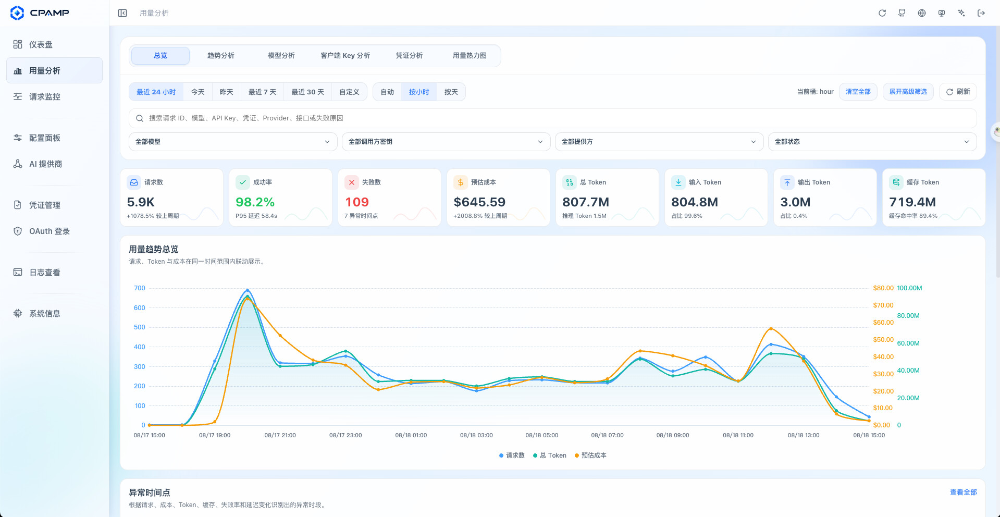Click the 清空全部 button
This screenshot has width=1000, height=517.
(x=858, y=92)
